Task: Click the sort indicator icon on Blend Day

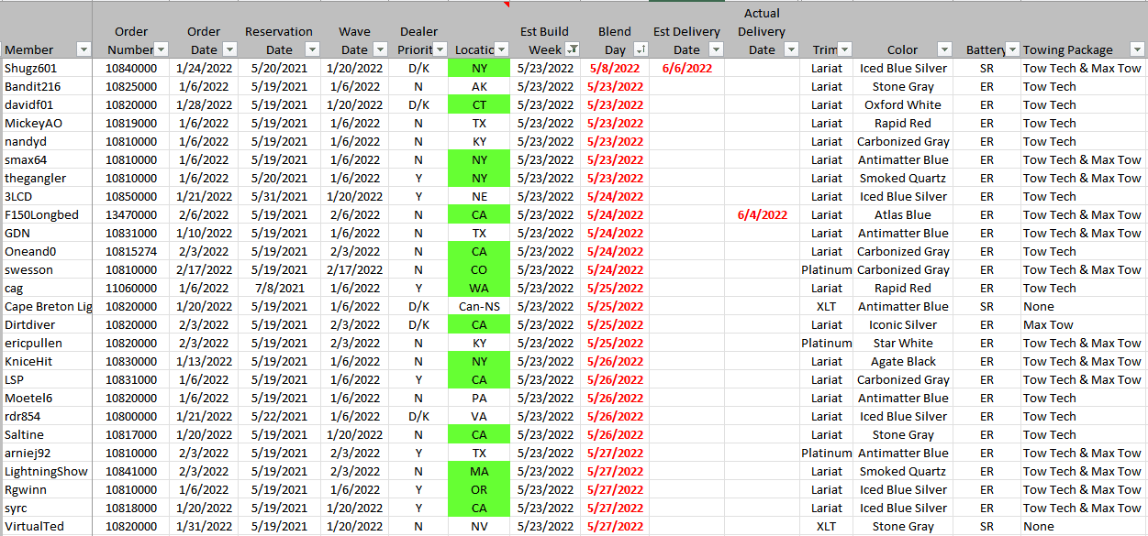Action: pos(641,49)
